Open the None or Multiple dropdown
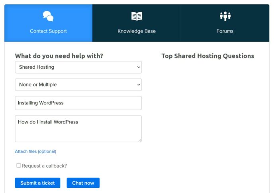The width and height of the screenshot is (274, 193). [x=78, y=85]
